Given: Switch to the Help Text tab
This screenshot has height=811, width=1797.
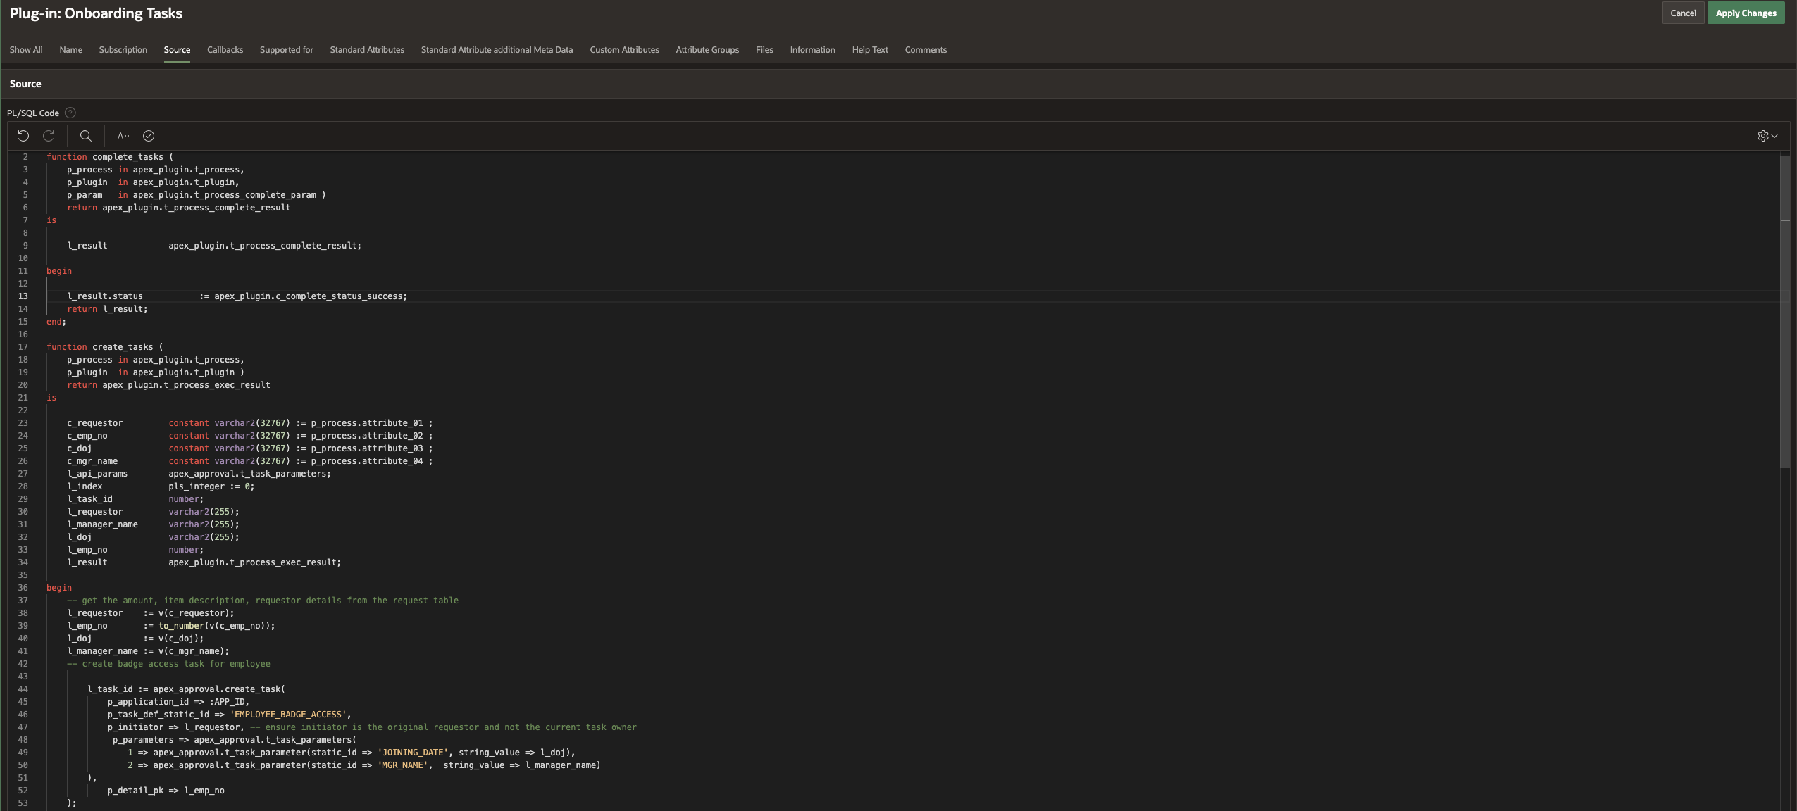Looking at the screenshot, I should point(870,50).
